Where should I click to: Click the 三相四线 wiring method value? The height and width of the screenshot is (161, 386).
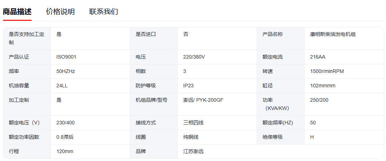(193, 123)
